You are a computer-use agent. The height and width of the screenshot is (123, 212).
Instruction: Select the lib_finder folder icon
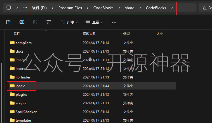tap(12, 77)
